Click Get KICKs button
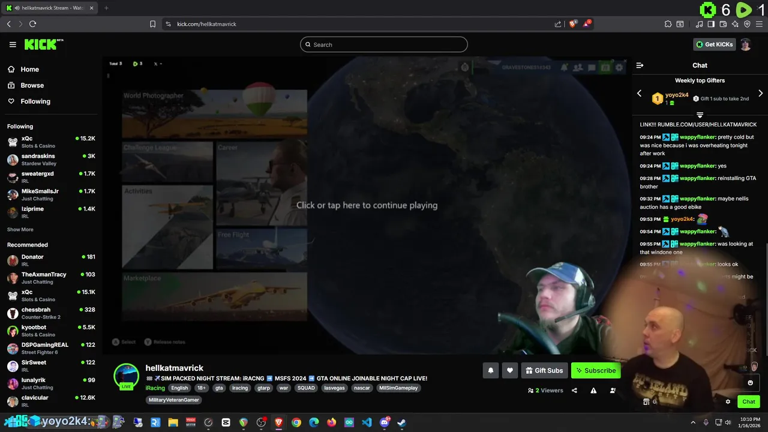768x432 pixels. pyautogui.click(x=714, y=44)
